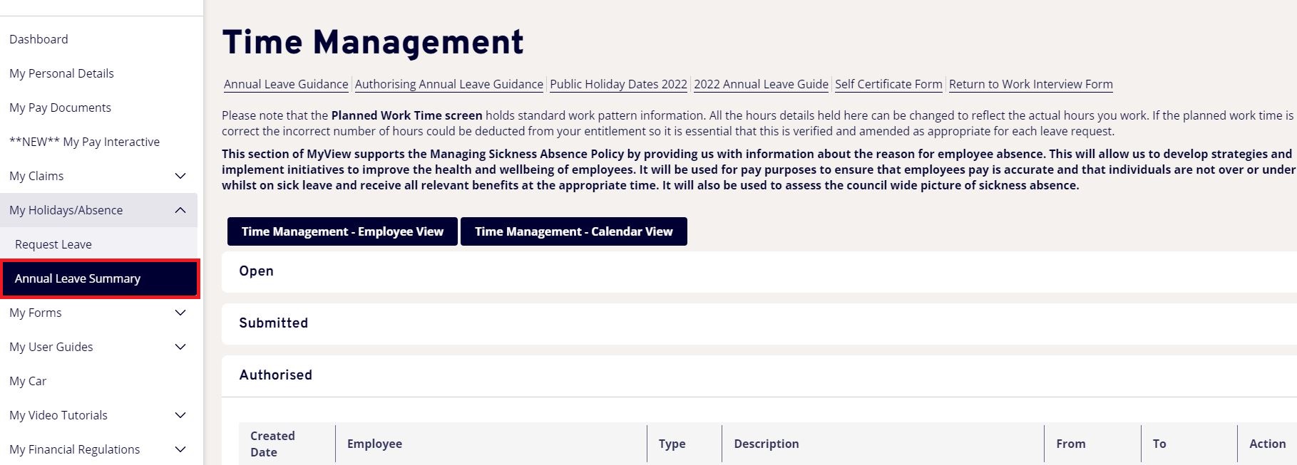Screen dimensions: 1297x465
Task: Switch to Time Management - Calendar View
Action: 573,231
